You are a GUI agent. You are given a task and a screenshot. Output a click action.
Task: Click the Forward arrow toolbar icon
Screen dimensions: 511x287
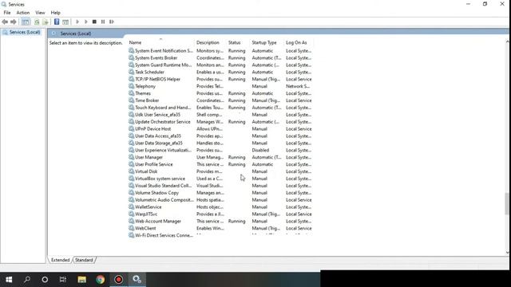click(x=14, y=22)
